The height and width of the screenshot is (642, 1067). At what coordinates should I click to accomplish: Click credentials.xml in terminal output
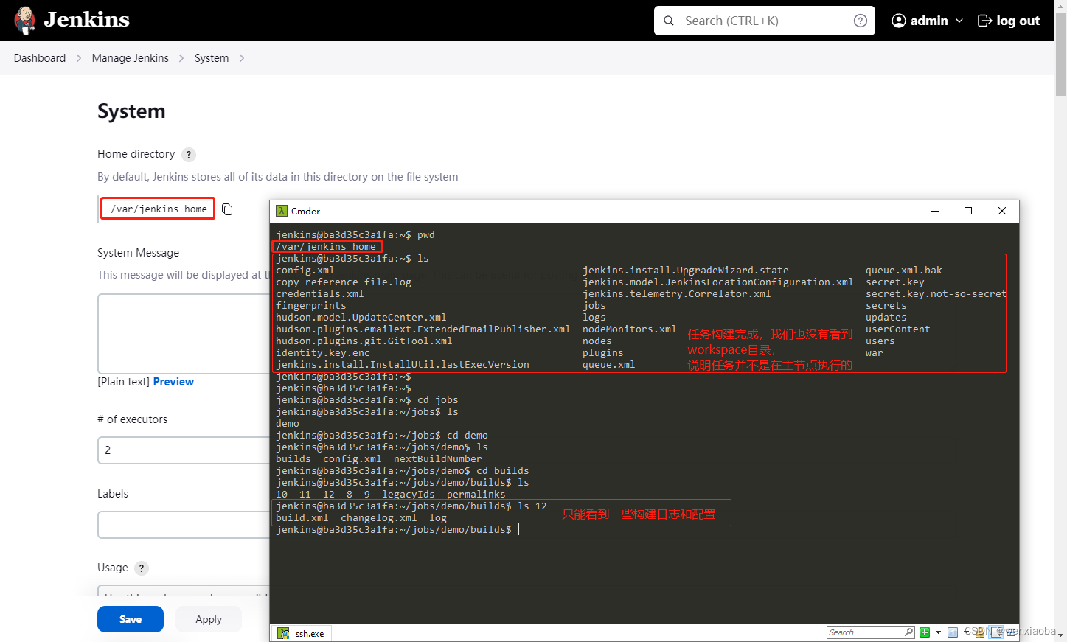pyautogui.click(x=320, y=294)
